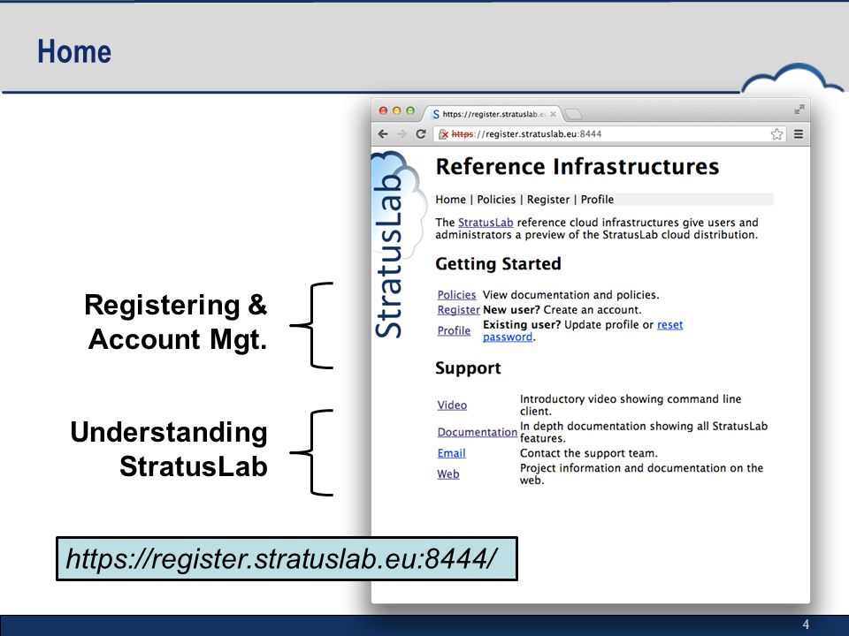Reload the page with the refresh icon
The width and height of the screenshot is (849, 636).
coord(421,134)
